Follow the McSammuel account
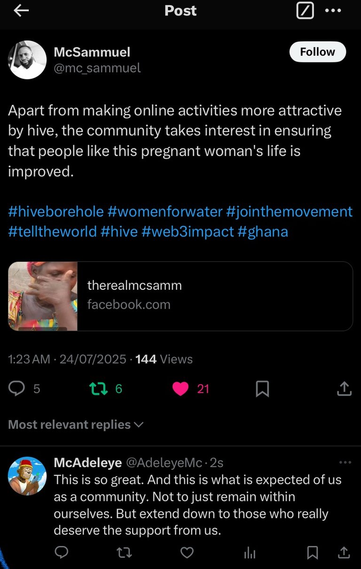This screenshot has width=361, height=569. (x=317, y=52)
